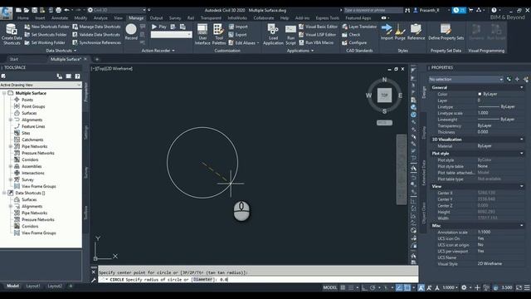This screenshot has height=299, width=531.
Task: Click the Customization status bar menu icon
Action: coord(528,288)
